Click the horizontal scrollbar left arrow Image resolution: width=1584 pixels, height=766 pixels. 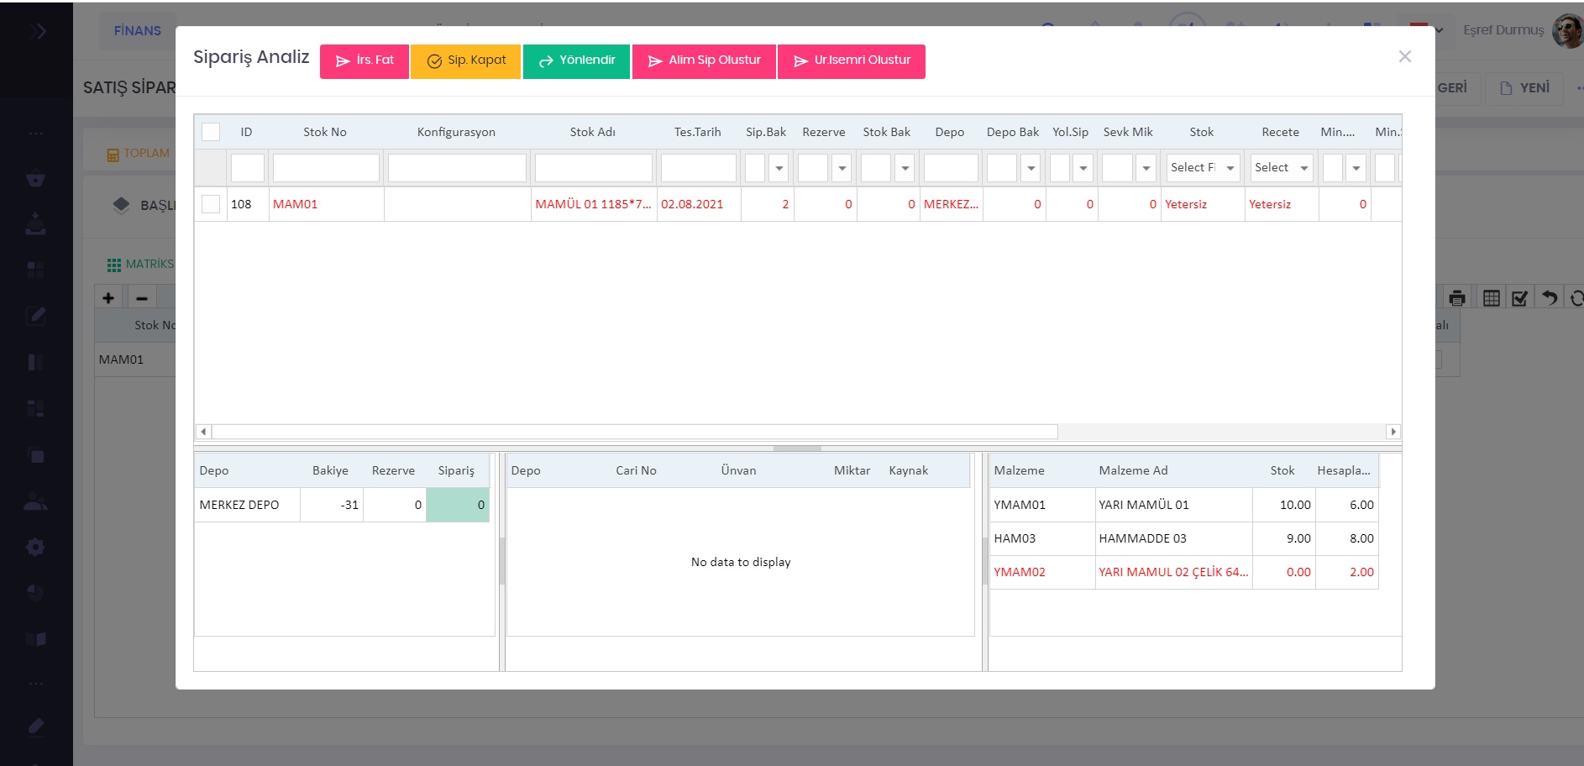[x=203, y=432]
